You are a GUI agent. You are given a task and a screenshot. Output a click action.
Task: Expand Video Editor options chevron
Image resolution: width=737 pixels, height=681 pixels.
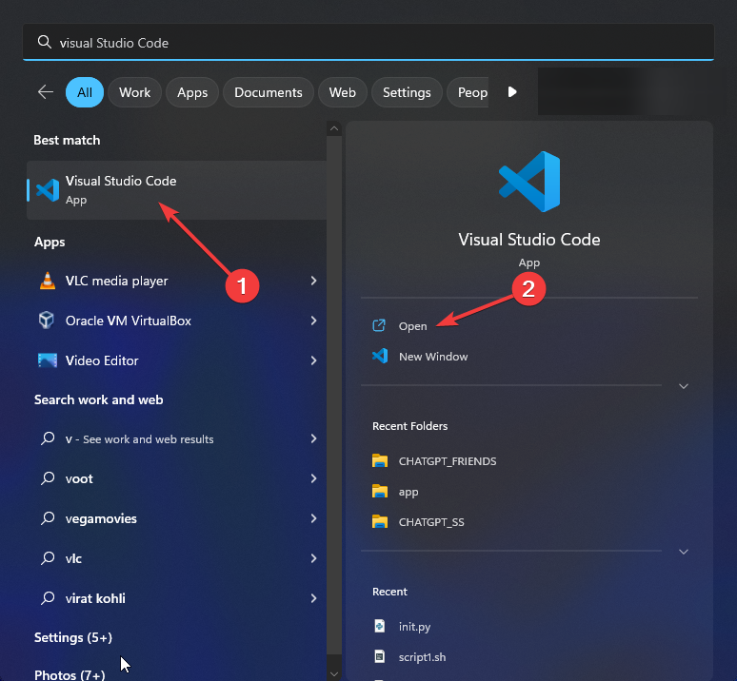[x=313, y=360]
